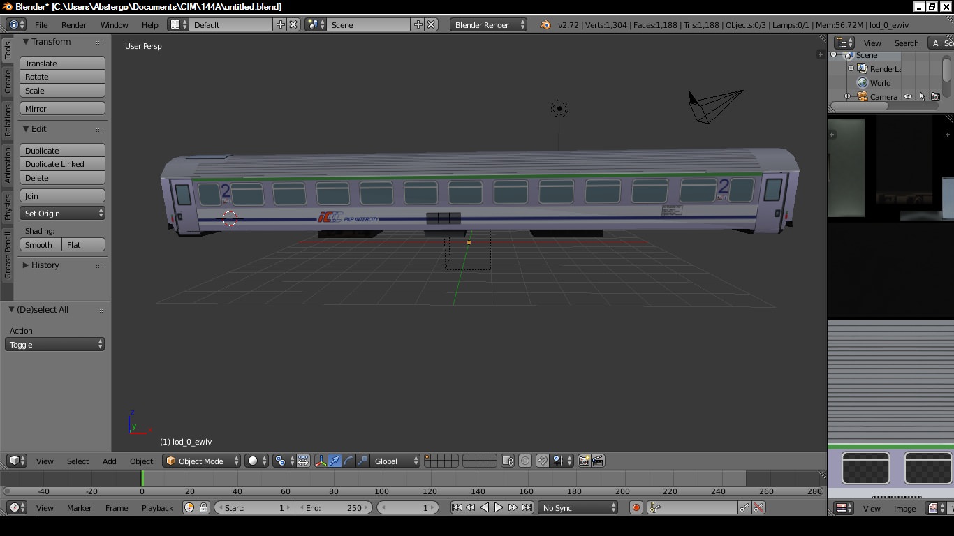Toggle Camera visibility eye in outliner

pyautogui.click(x=908, y=96)
